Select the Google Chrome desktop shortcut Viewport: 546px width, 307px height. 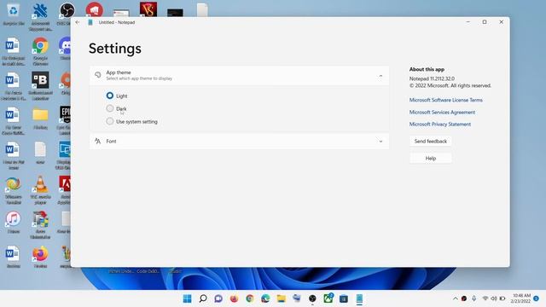40,51
